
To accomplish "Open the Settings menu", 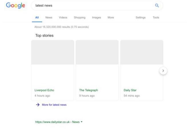I will (x=140, y=18).
